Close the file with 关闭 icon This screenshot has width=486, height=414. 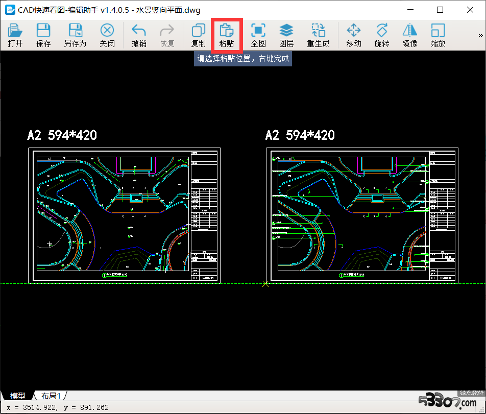(107, 35)
